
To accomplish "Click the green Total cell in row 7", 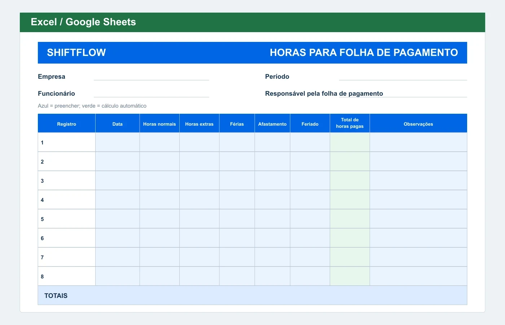I will [350, 257].
